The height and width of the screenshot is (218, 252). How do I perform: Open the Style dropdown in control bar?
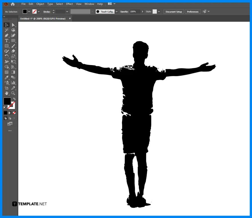[159, 11]
